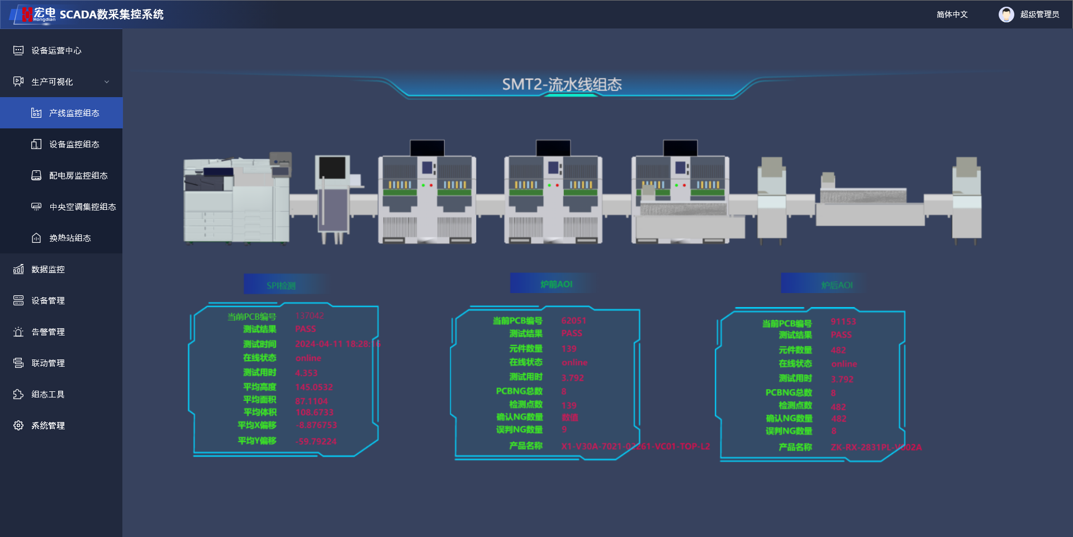
Task: Click the 组态工具 puzzle icon
Action: [x=18, y=395]
